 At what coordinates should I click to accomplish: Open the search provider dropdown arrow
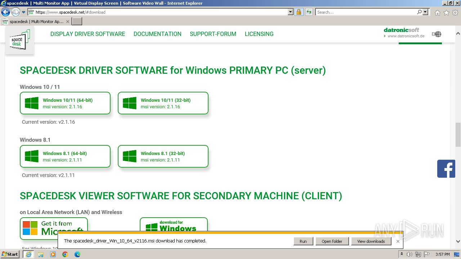tap(425, 12)
